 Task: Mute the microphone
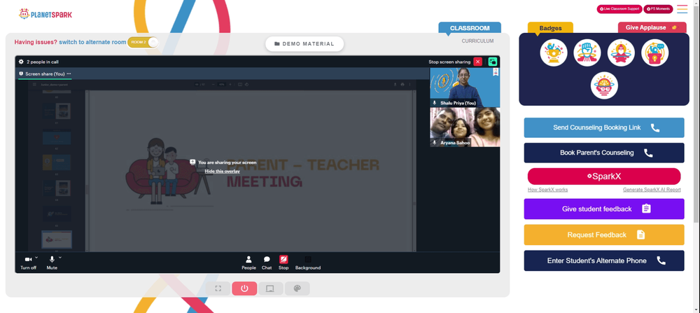click(52, 263)
